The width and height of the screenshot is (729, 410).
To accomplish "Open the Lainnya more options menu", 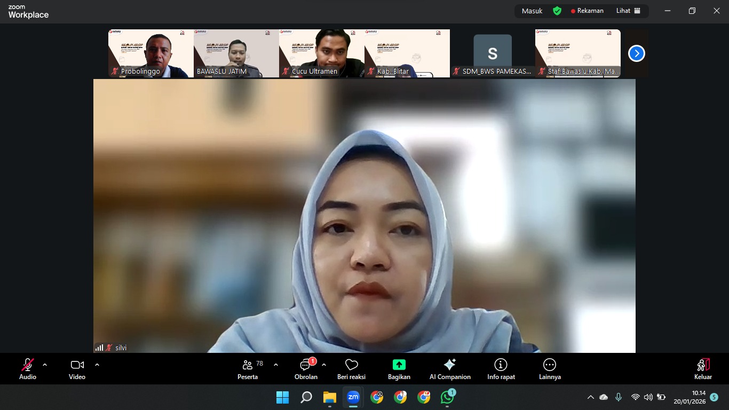I will [550, 368].
